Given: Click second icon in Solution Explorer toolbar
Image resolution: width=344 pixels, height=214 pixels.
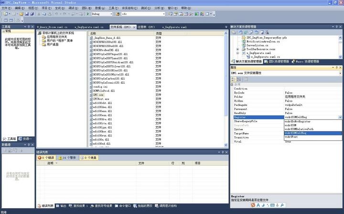Looking at the screenshot, I should [241, 33].
